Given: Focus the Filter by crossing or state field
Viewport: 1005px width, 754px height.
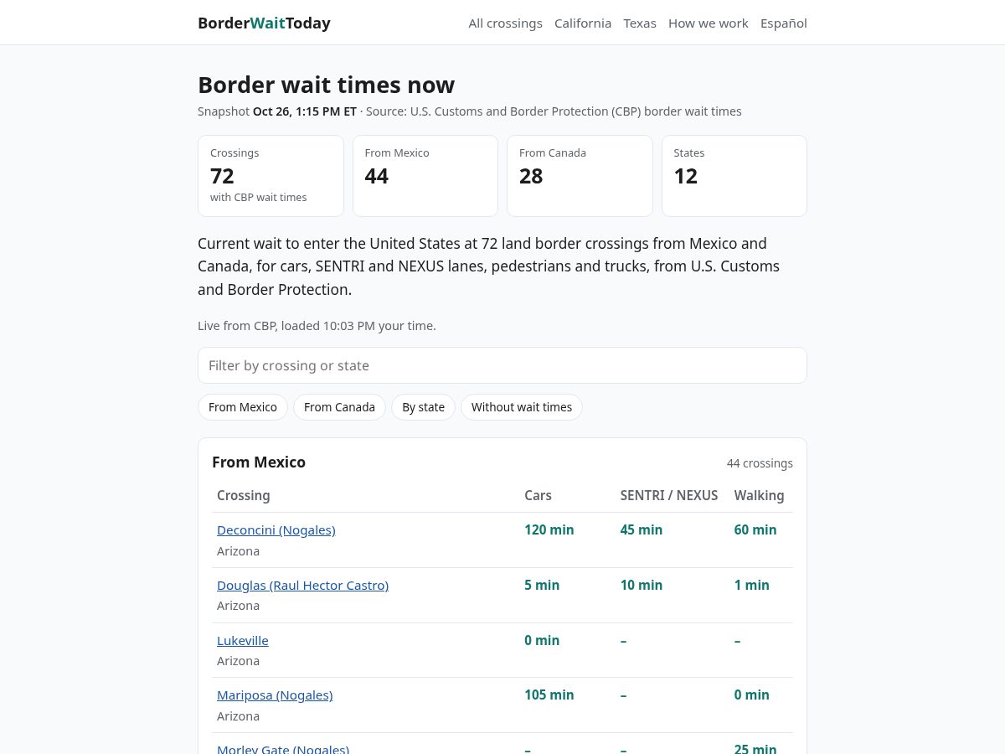Looking at the screenshot, I should click(x=502, y=365).
